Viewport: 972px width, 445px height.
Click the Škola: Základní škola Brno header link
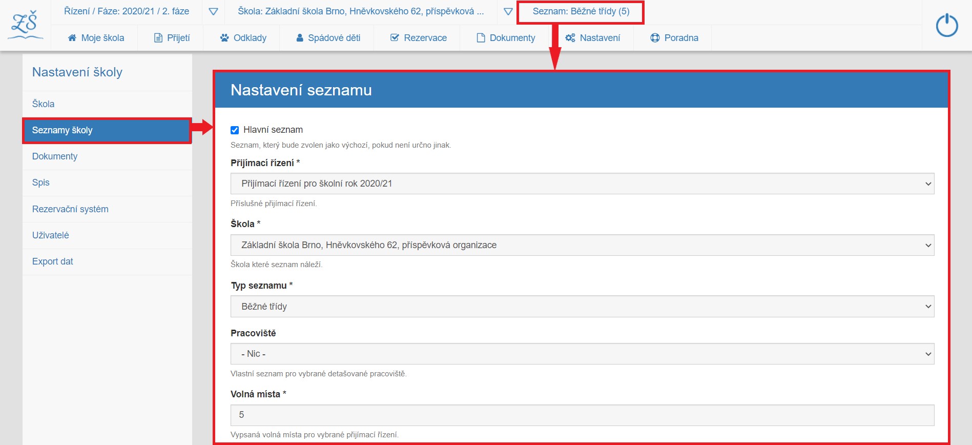[x=361, y=11]
